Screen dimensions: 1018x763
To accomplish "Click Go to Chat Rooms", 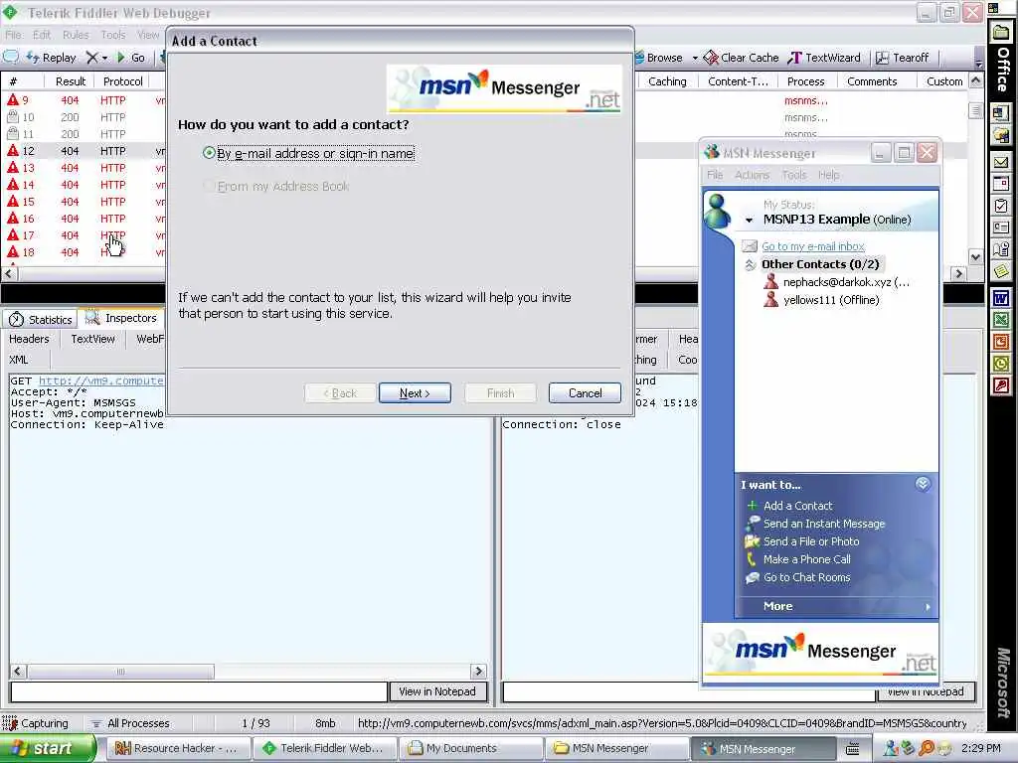I will coord(806,577).
